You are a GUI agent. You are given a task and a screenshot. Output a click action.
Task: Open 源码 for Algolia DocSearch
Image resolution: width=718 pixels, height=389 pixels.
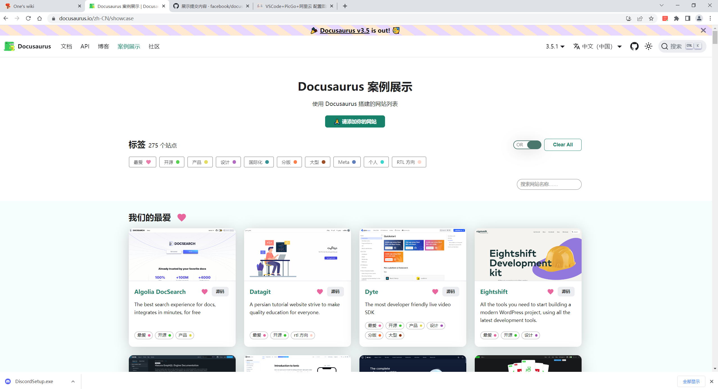pos(220,292)
